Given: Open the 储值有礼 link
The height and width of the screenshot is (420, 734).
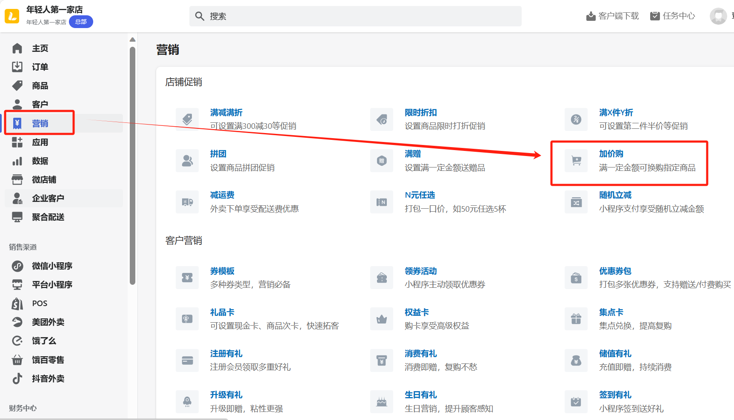Looking at the screenshot, I should 615,354.
